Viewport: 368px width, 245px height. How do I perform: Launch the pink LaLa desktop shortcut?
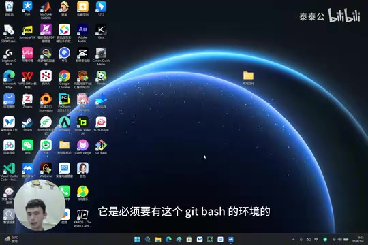tap(27, 54)
